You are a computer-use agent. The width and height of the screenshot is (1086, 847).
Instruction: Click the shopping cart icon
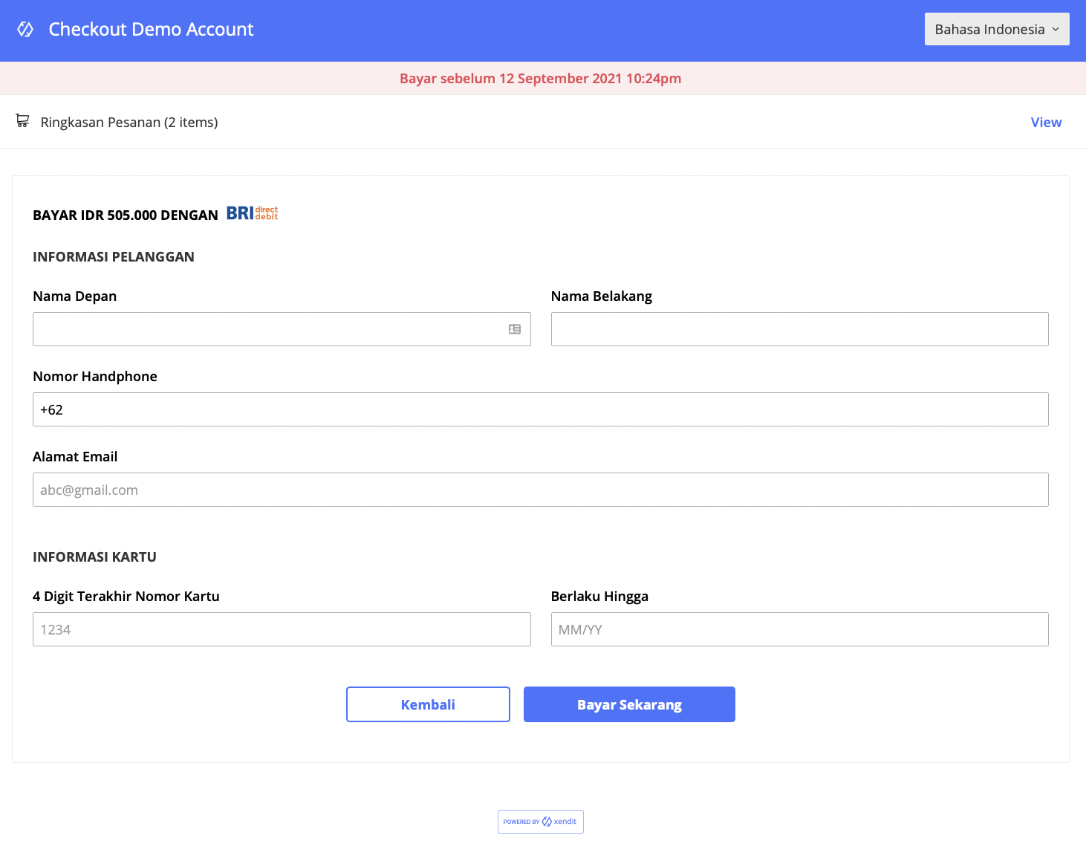(x=22, y=121)
